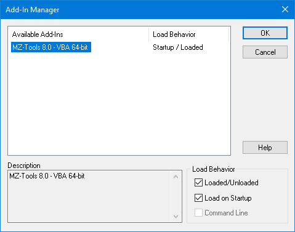Image resolution: width=295 pixels, height=232 pixels.
Task: Dismiss the dialog with Cancel
Action: [x=265, y=52]
